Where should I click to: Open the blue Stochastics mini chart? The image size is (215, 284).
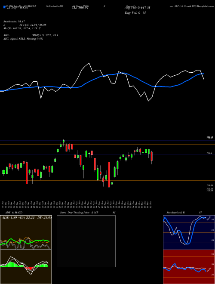(x=189, y=232)
